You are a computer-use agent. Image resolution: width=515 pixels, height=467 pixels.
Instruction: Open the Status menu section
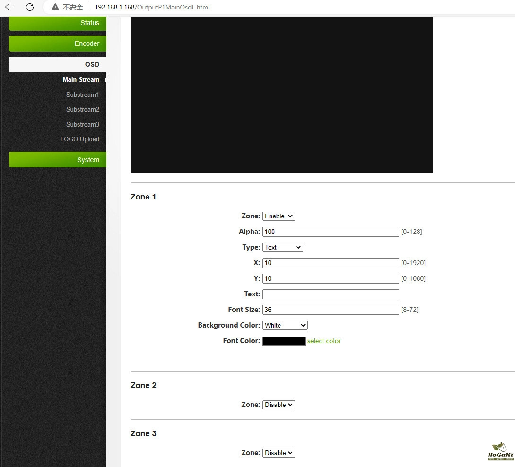[x=57, y=23]
